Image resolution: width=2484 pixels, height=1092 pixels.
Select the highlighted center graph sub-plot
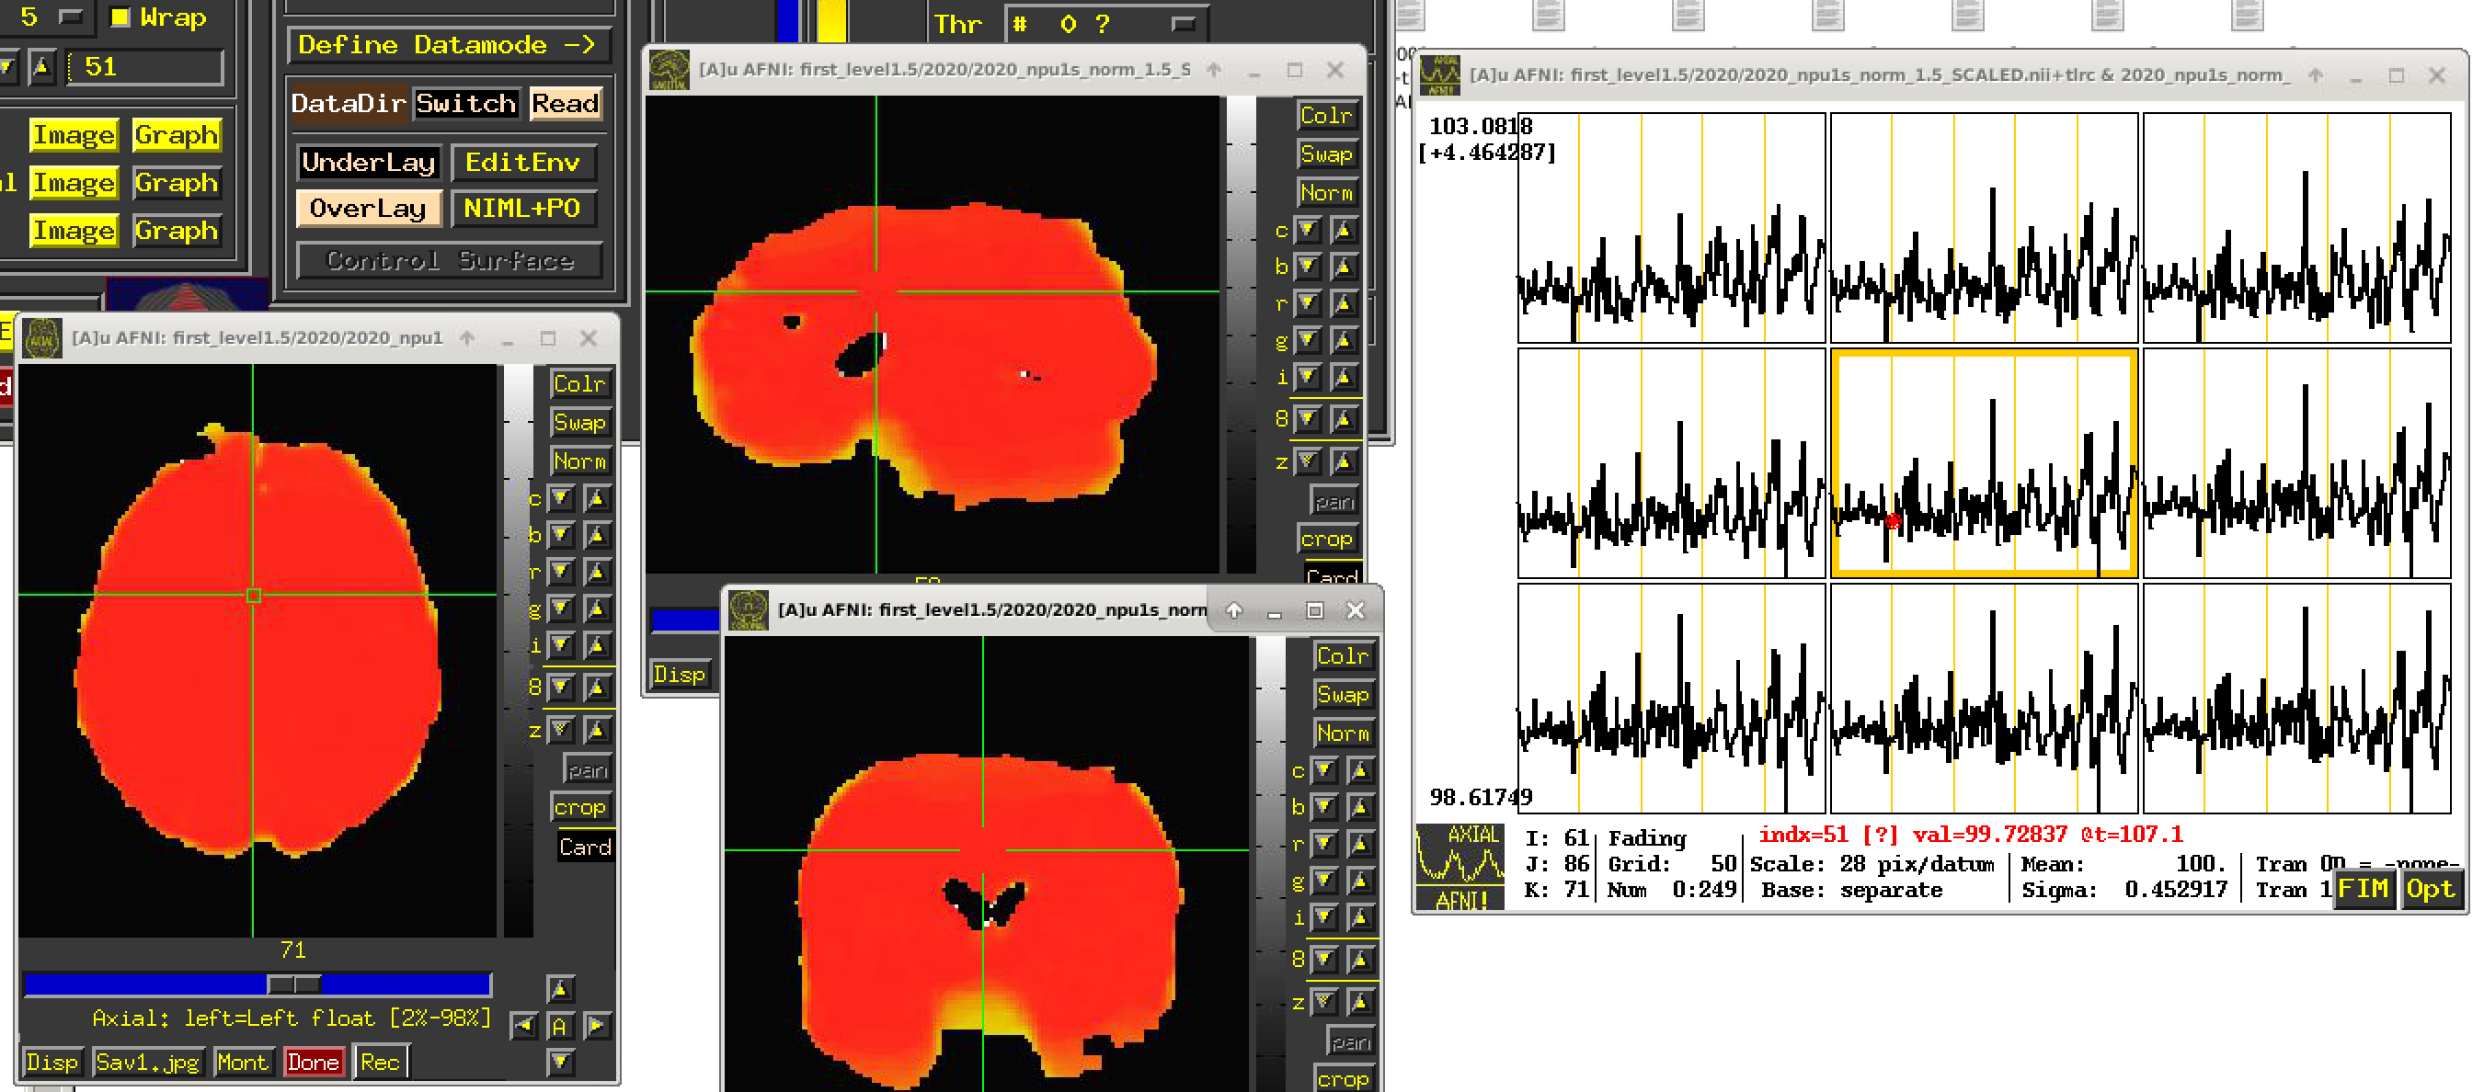1984,463
